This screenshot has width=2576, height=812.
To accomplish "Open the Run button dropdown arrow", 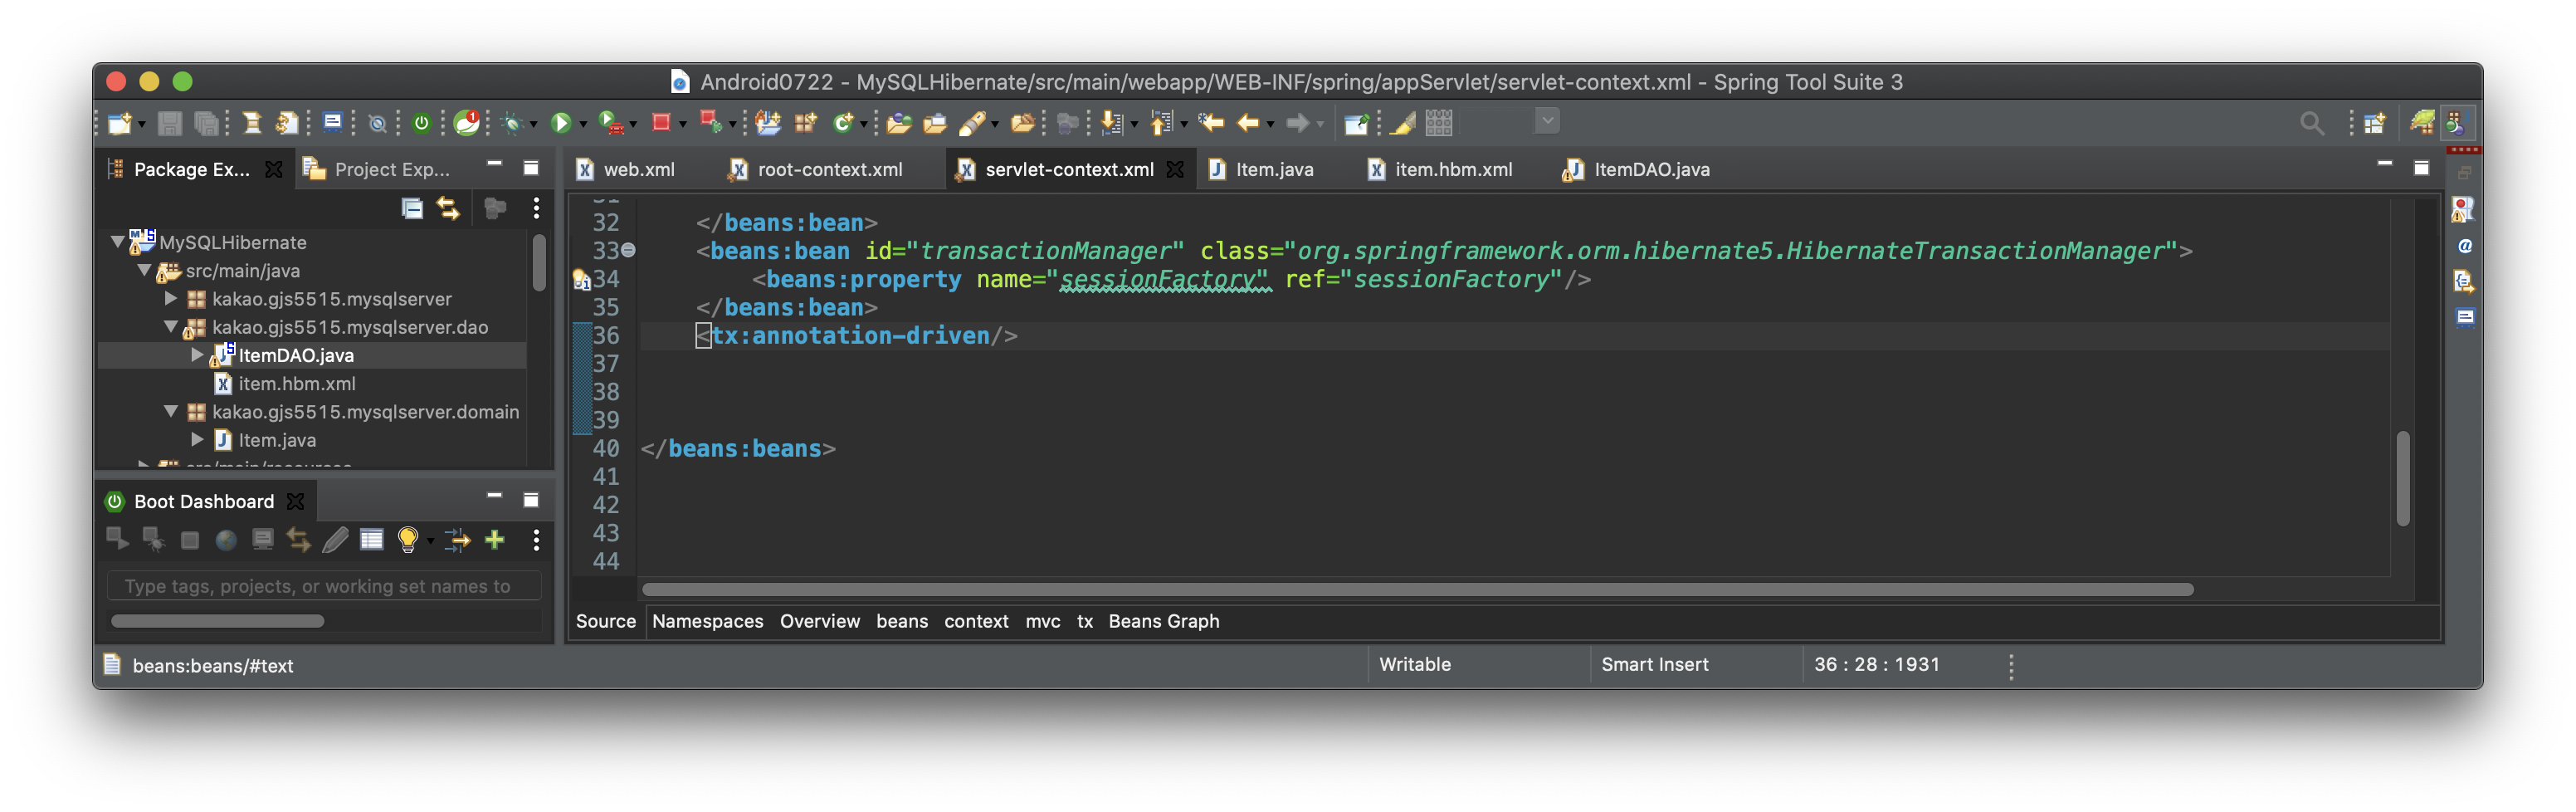I will click(x=582, y=124).
